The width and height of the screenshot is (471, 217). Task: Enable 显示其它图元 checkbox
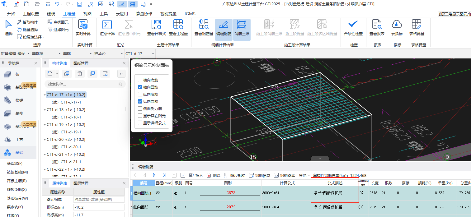click(140, 116)
